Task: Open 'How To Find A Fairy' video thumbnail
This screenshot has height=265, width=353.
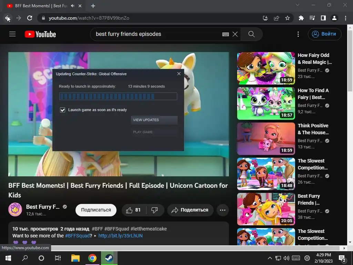Action: [x=266, y=104]
